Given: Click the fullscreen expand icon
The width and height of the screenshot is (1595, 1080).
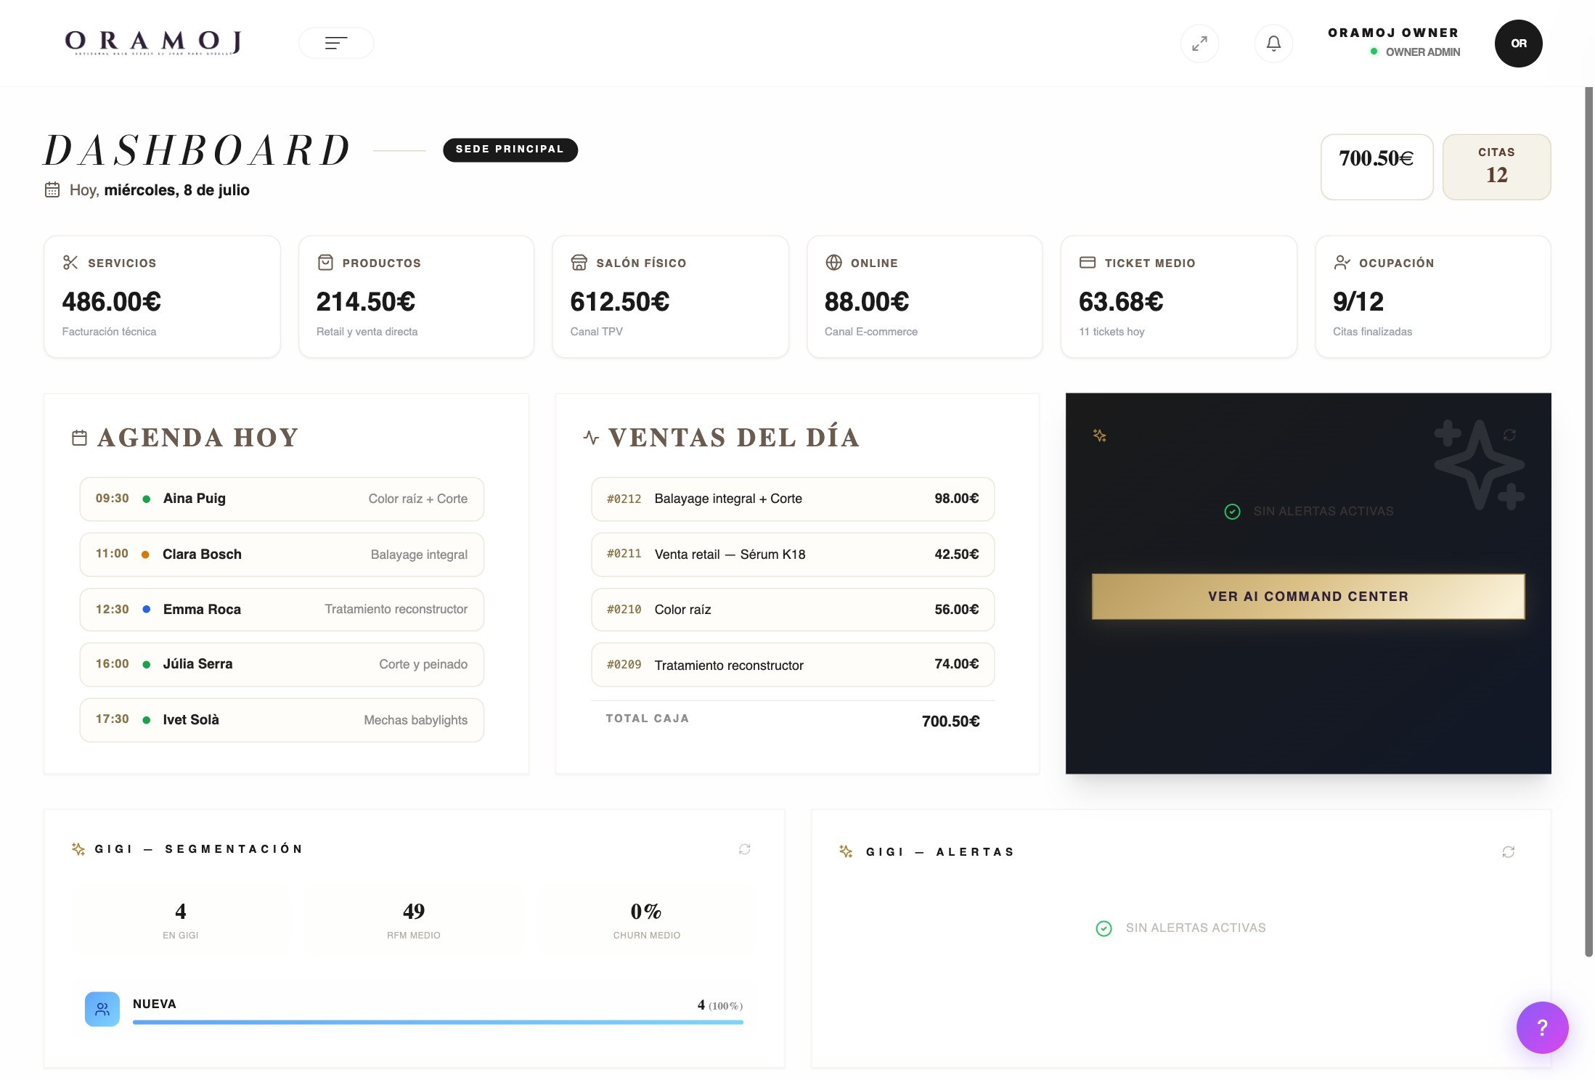Looking at the screenshot, I should [x=1199, y=44].
